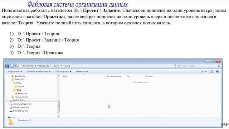The image size is (229, 129).
Task: Click the CD drive icon beside CD-дисковод (G:)
Action: pos(11,107)
